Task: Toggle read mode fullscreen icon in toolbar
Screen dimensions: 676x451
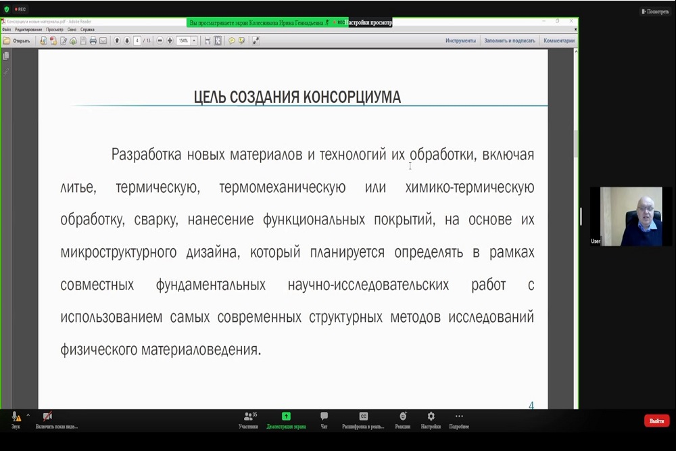Action: tap(256, 41)
